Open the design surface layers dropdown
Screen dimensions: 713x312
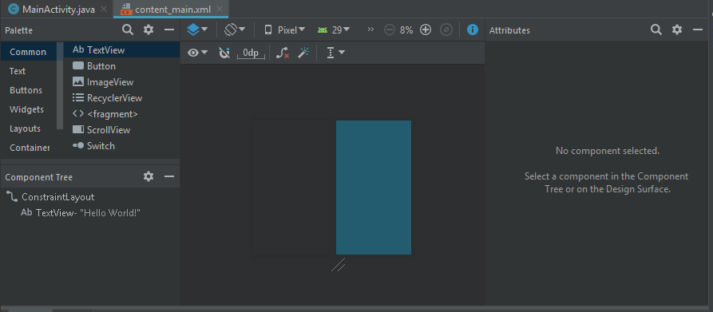(198, 30)
